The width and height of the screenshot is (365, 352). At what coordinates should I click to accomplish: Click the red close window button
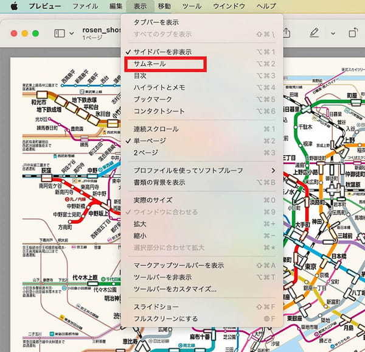click(14, 33)
